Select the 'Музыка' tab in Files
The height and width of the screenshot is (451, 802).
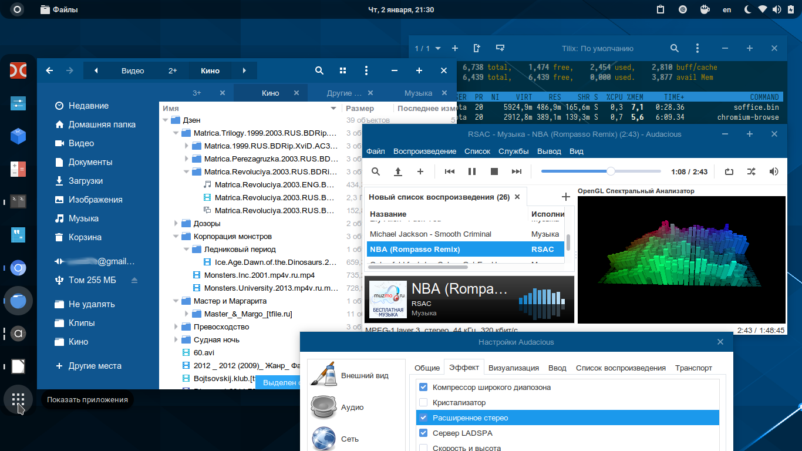[418, 93]
